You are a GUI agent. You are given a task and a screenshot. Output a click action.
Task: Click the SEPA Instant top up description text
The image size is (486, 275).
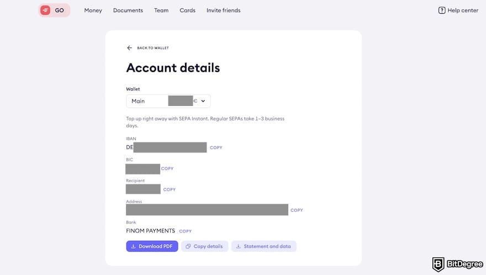tap(205, 122)
